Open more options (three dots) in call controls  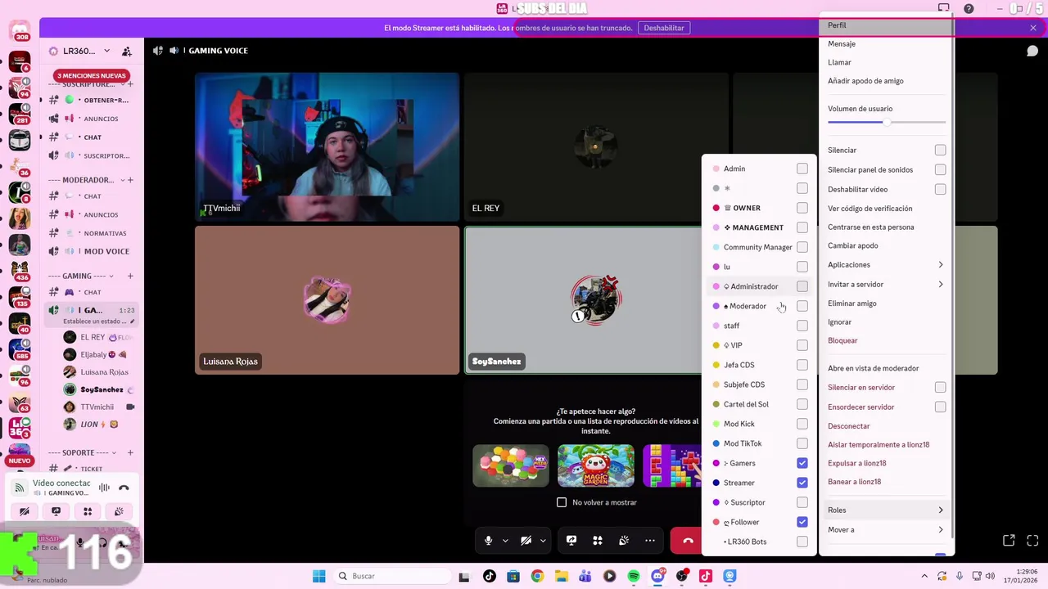(650, 541)
